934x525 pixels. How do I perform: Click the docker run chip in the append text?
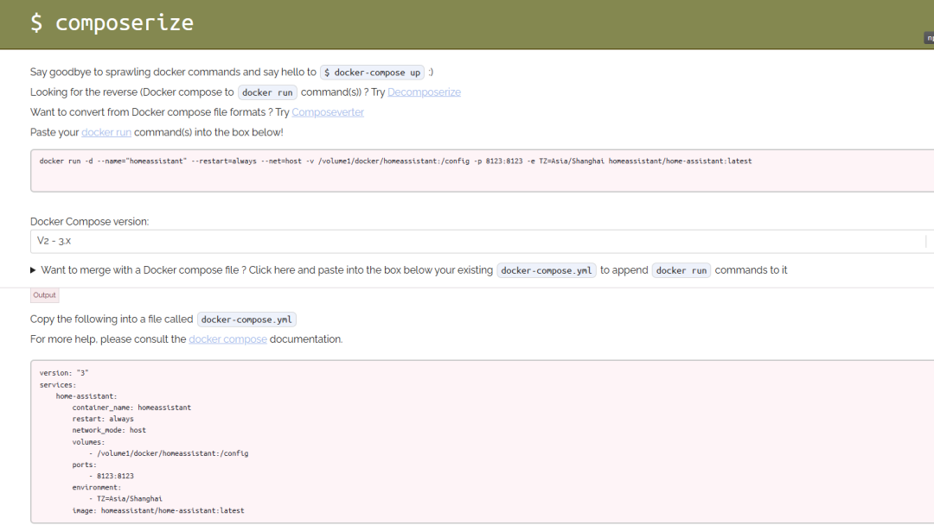(681, 269)
